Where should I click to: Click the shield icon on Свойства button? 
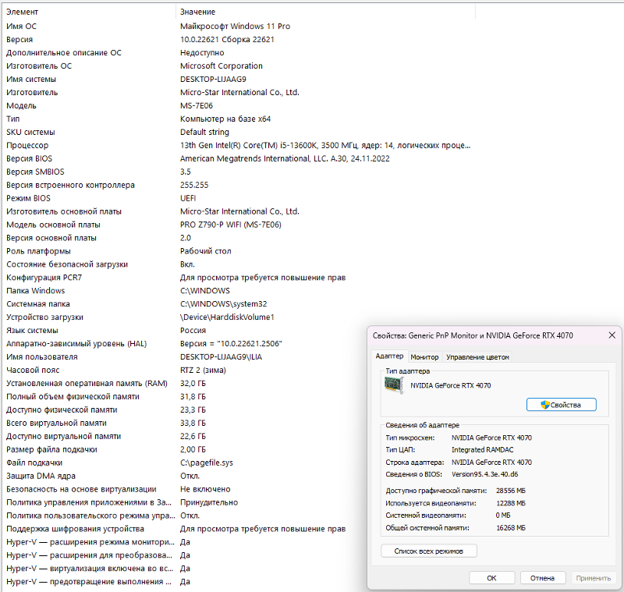click(x=544, y=405)
